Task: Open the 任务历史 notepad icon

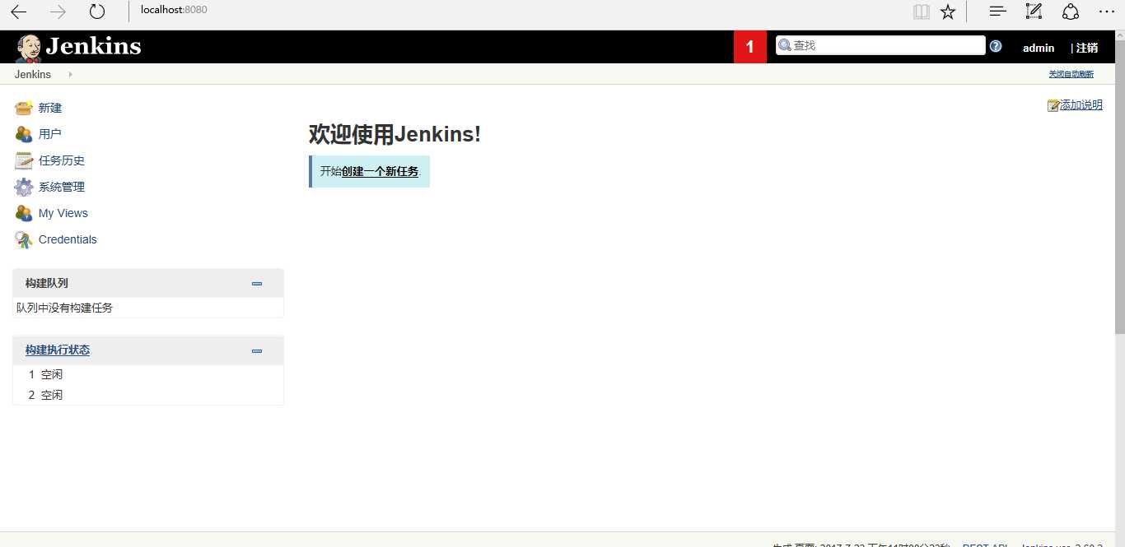Action: tap(24, 160)
